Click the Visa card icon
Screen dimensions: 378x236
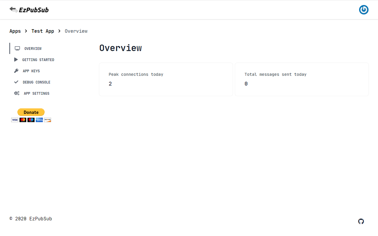(15, 120)
